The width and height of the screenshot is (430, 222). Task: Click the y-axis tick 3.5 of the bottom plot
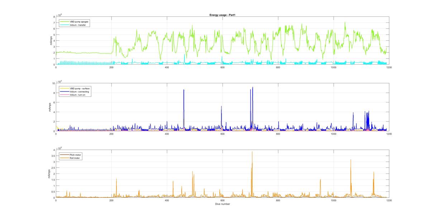53,156
